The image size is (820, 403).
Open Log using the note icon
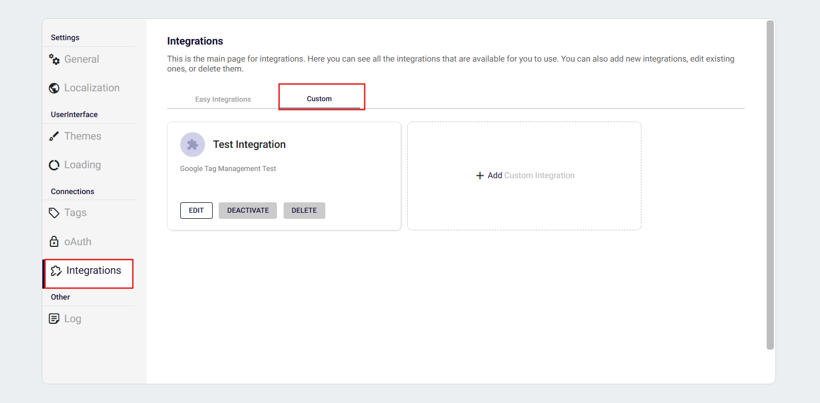point(54,319)
